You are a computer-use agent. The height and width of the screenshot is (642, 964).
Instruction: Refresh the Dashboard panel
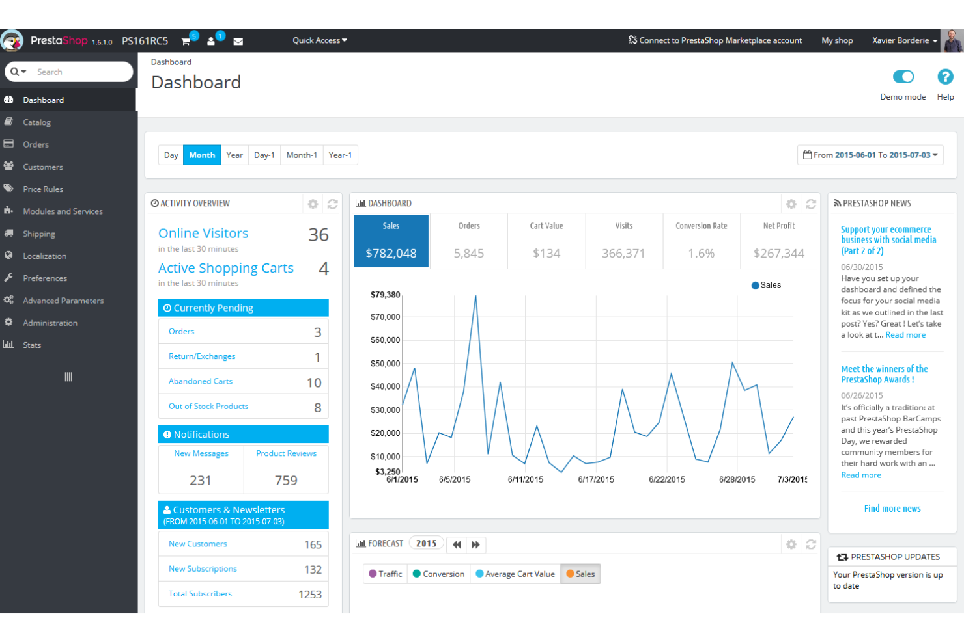pos(811,204)
